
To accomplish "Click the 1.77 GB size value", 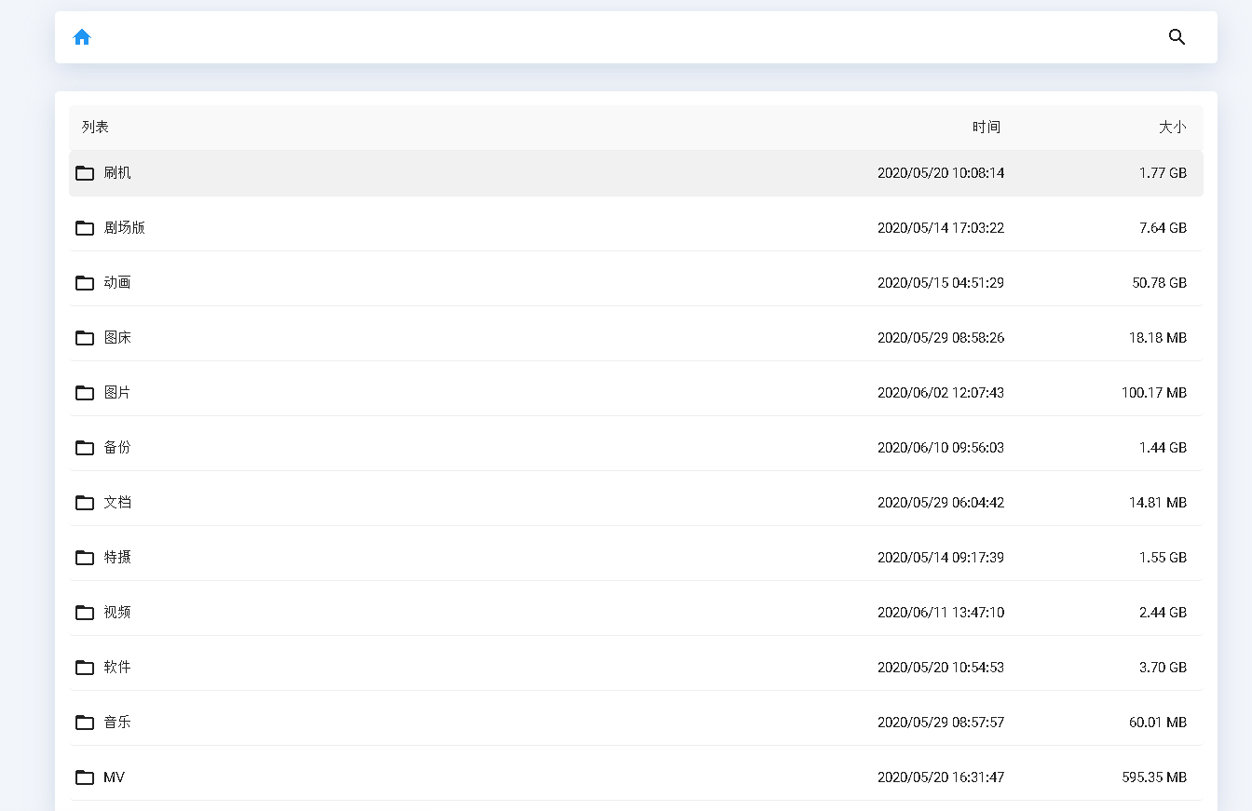I will (1163, 173).
